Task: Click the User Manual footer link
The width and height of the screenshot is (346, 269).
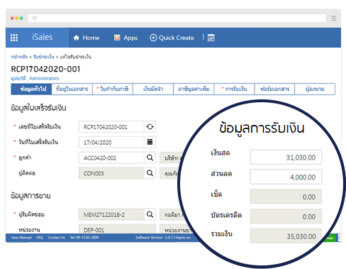Action: coord(21,238)
